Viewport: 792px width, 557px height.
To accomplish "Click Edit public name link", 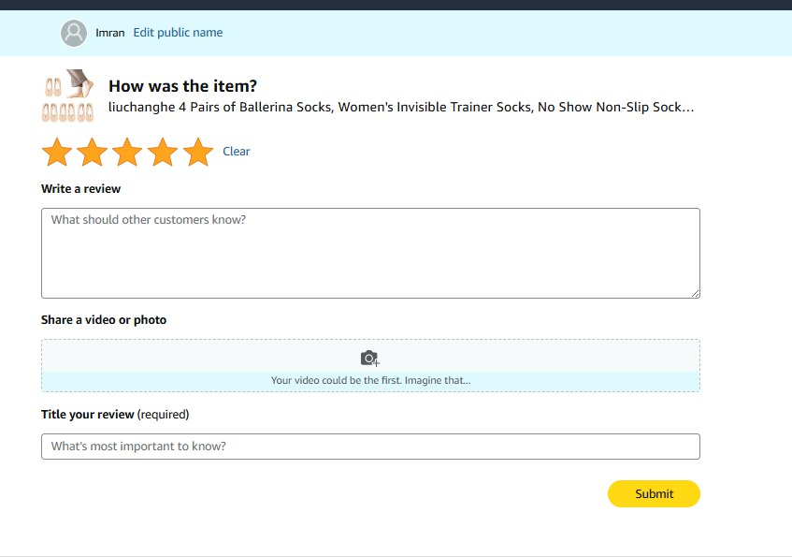I will point(178,33).
